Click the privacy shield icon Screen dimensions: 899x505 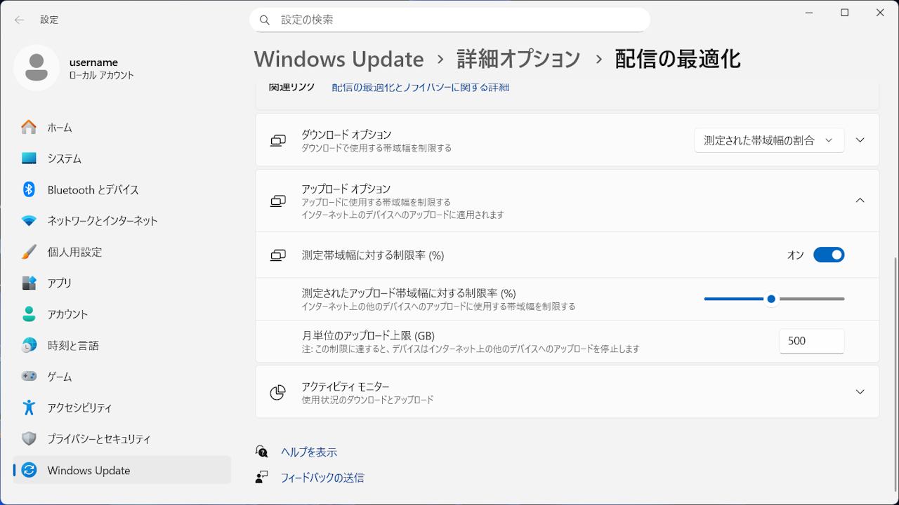[x=29, y=439]
